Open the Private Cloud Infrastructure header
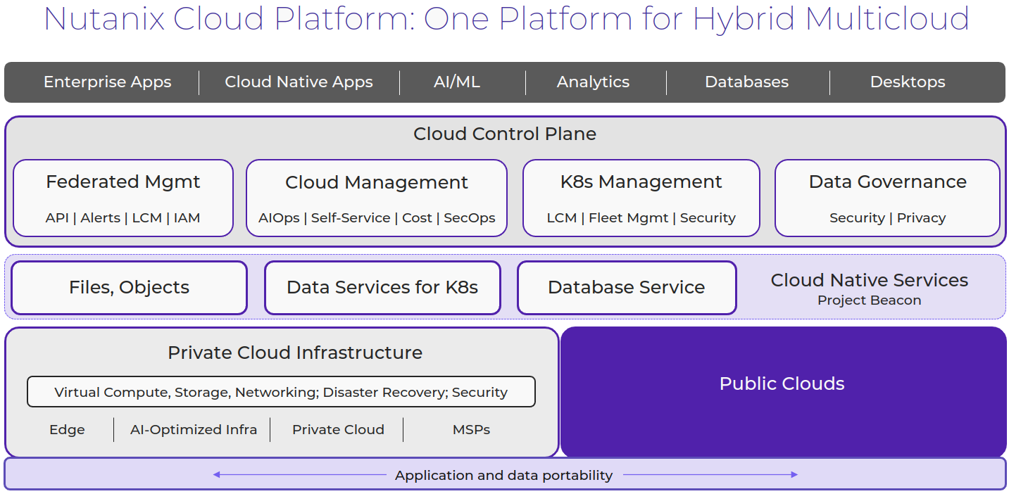 (x=294, y=353)
